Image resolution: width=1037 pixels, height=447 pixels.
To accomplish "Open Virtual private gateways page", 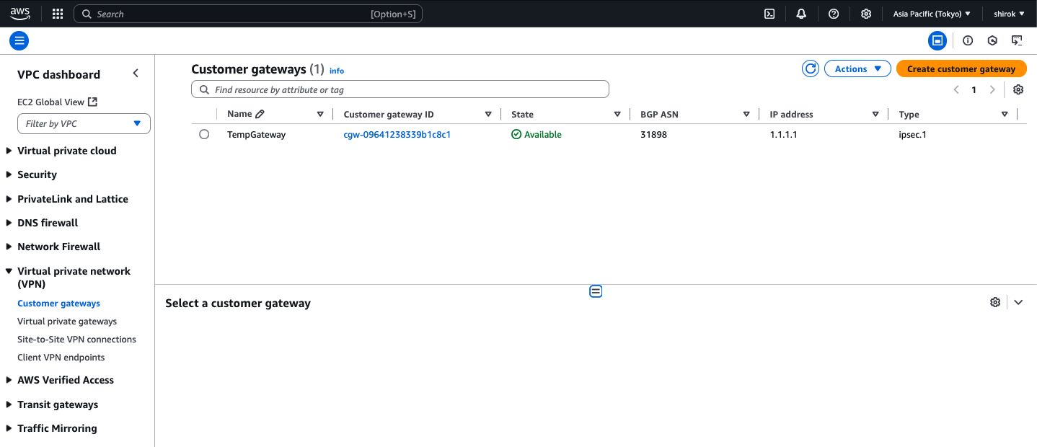I will pos(67,322).
